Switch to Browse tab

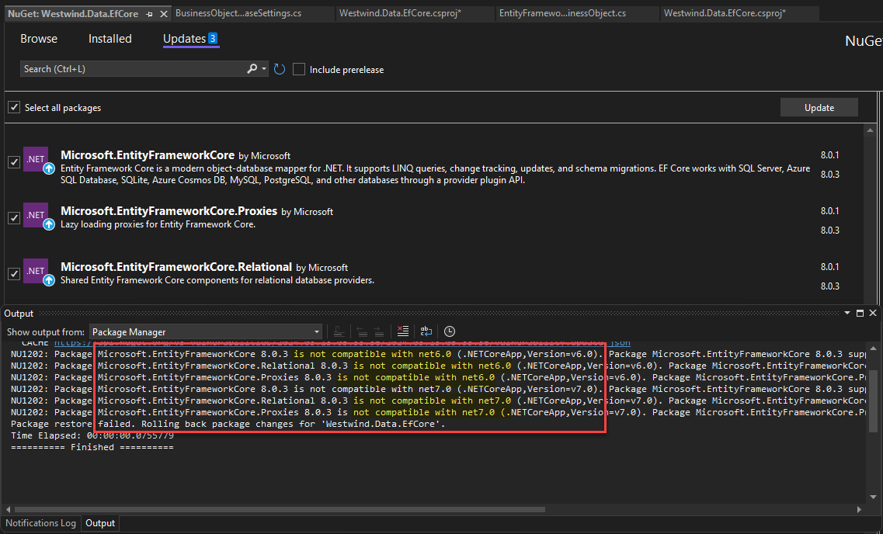[39, 39]
